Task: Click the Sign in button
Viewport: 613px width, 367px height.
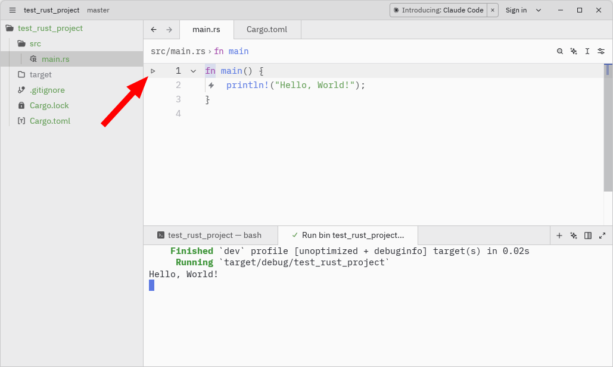Action: [516, 10]
